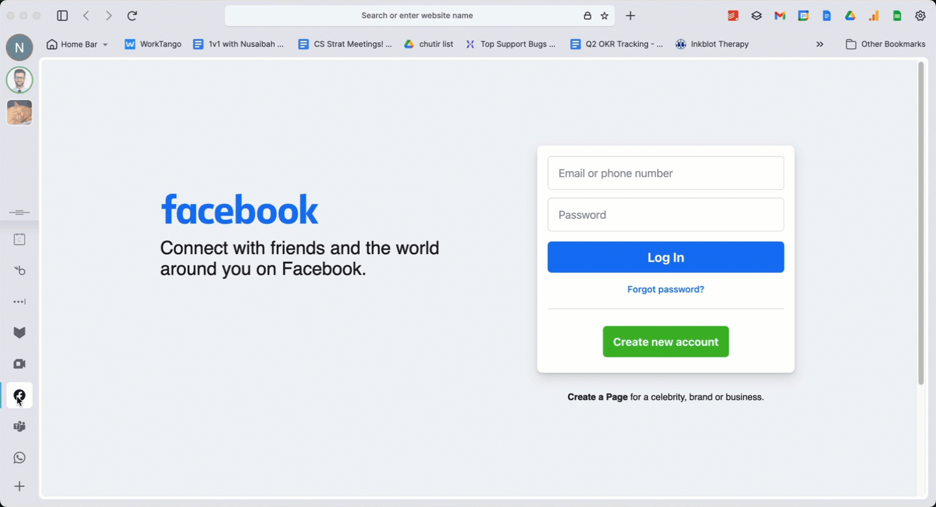This screenshot has height=507, width=936.
Task: Open Other Bookmarks folder
Action: tap(885, 44)
